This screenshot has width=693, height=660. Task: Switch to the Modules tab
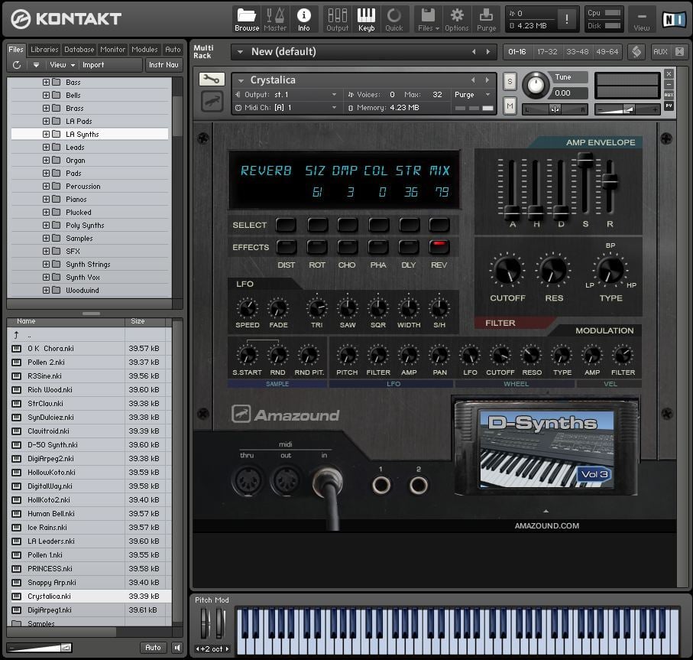click(144, 50)
